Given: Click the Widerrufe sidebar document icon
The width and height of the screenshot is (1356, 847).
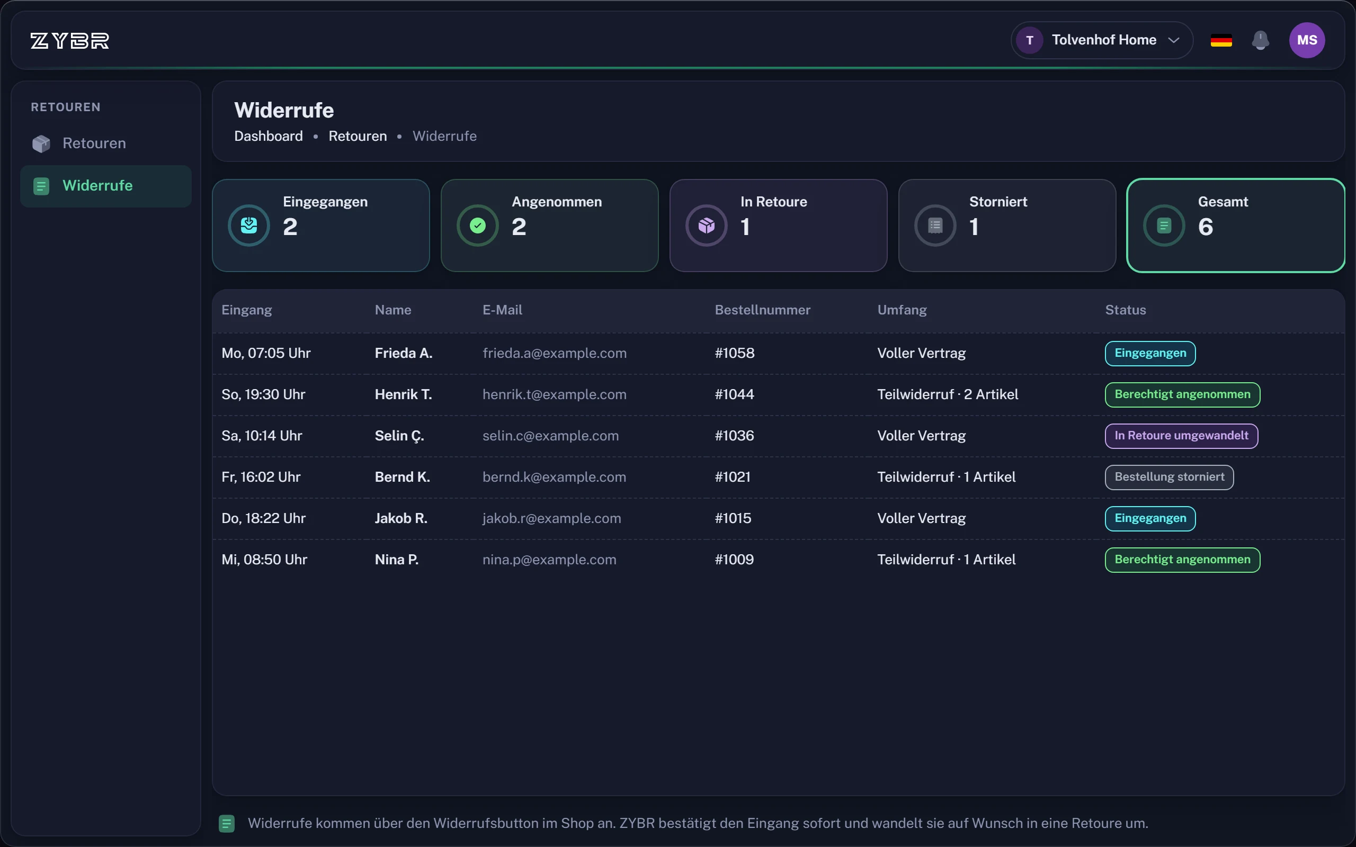Looking at the screenshot, I should click(x=41, y=186).
